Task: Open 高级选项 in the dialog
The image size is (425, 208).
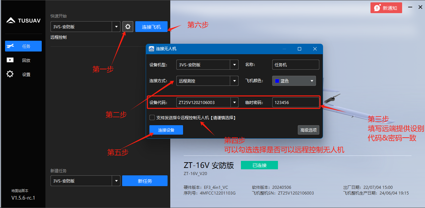Action: click(x=308, y=130)
